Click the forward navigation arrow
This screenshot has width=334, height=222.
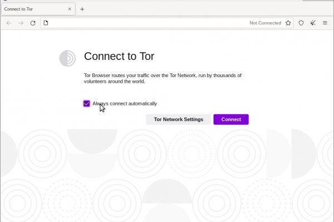[x=21, y=23]
